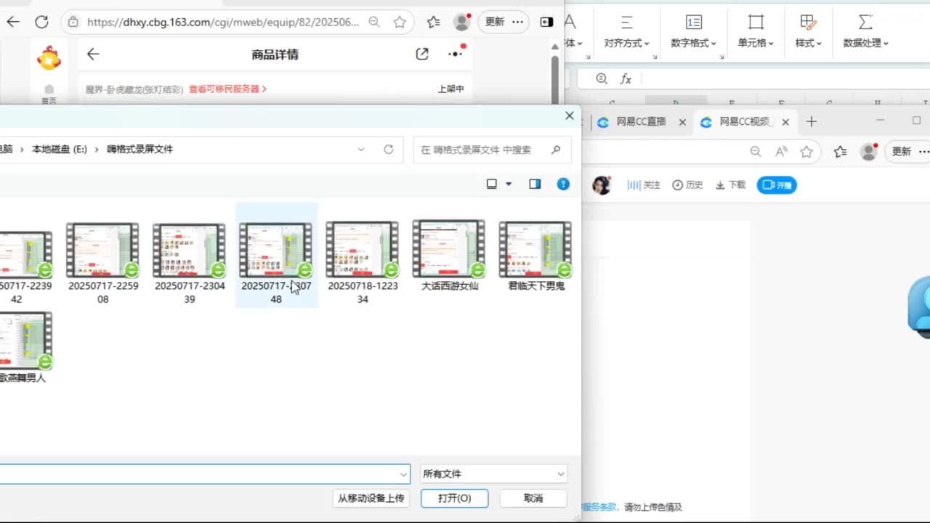Close the 网易CC直播 tab
Screen dimensions: 930x523
682,122
